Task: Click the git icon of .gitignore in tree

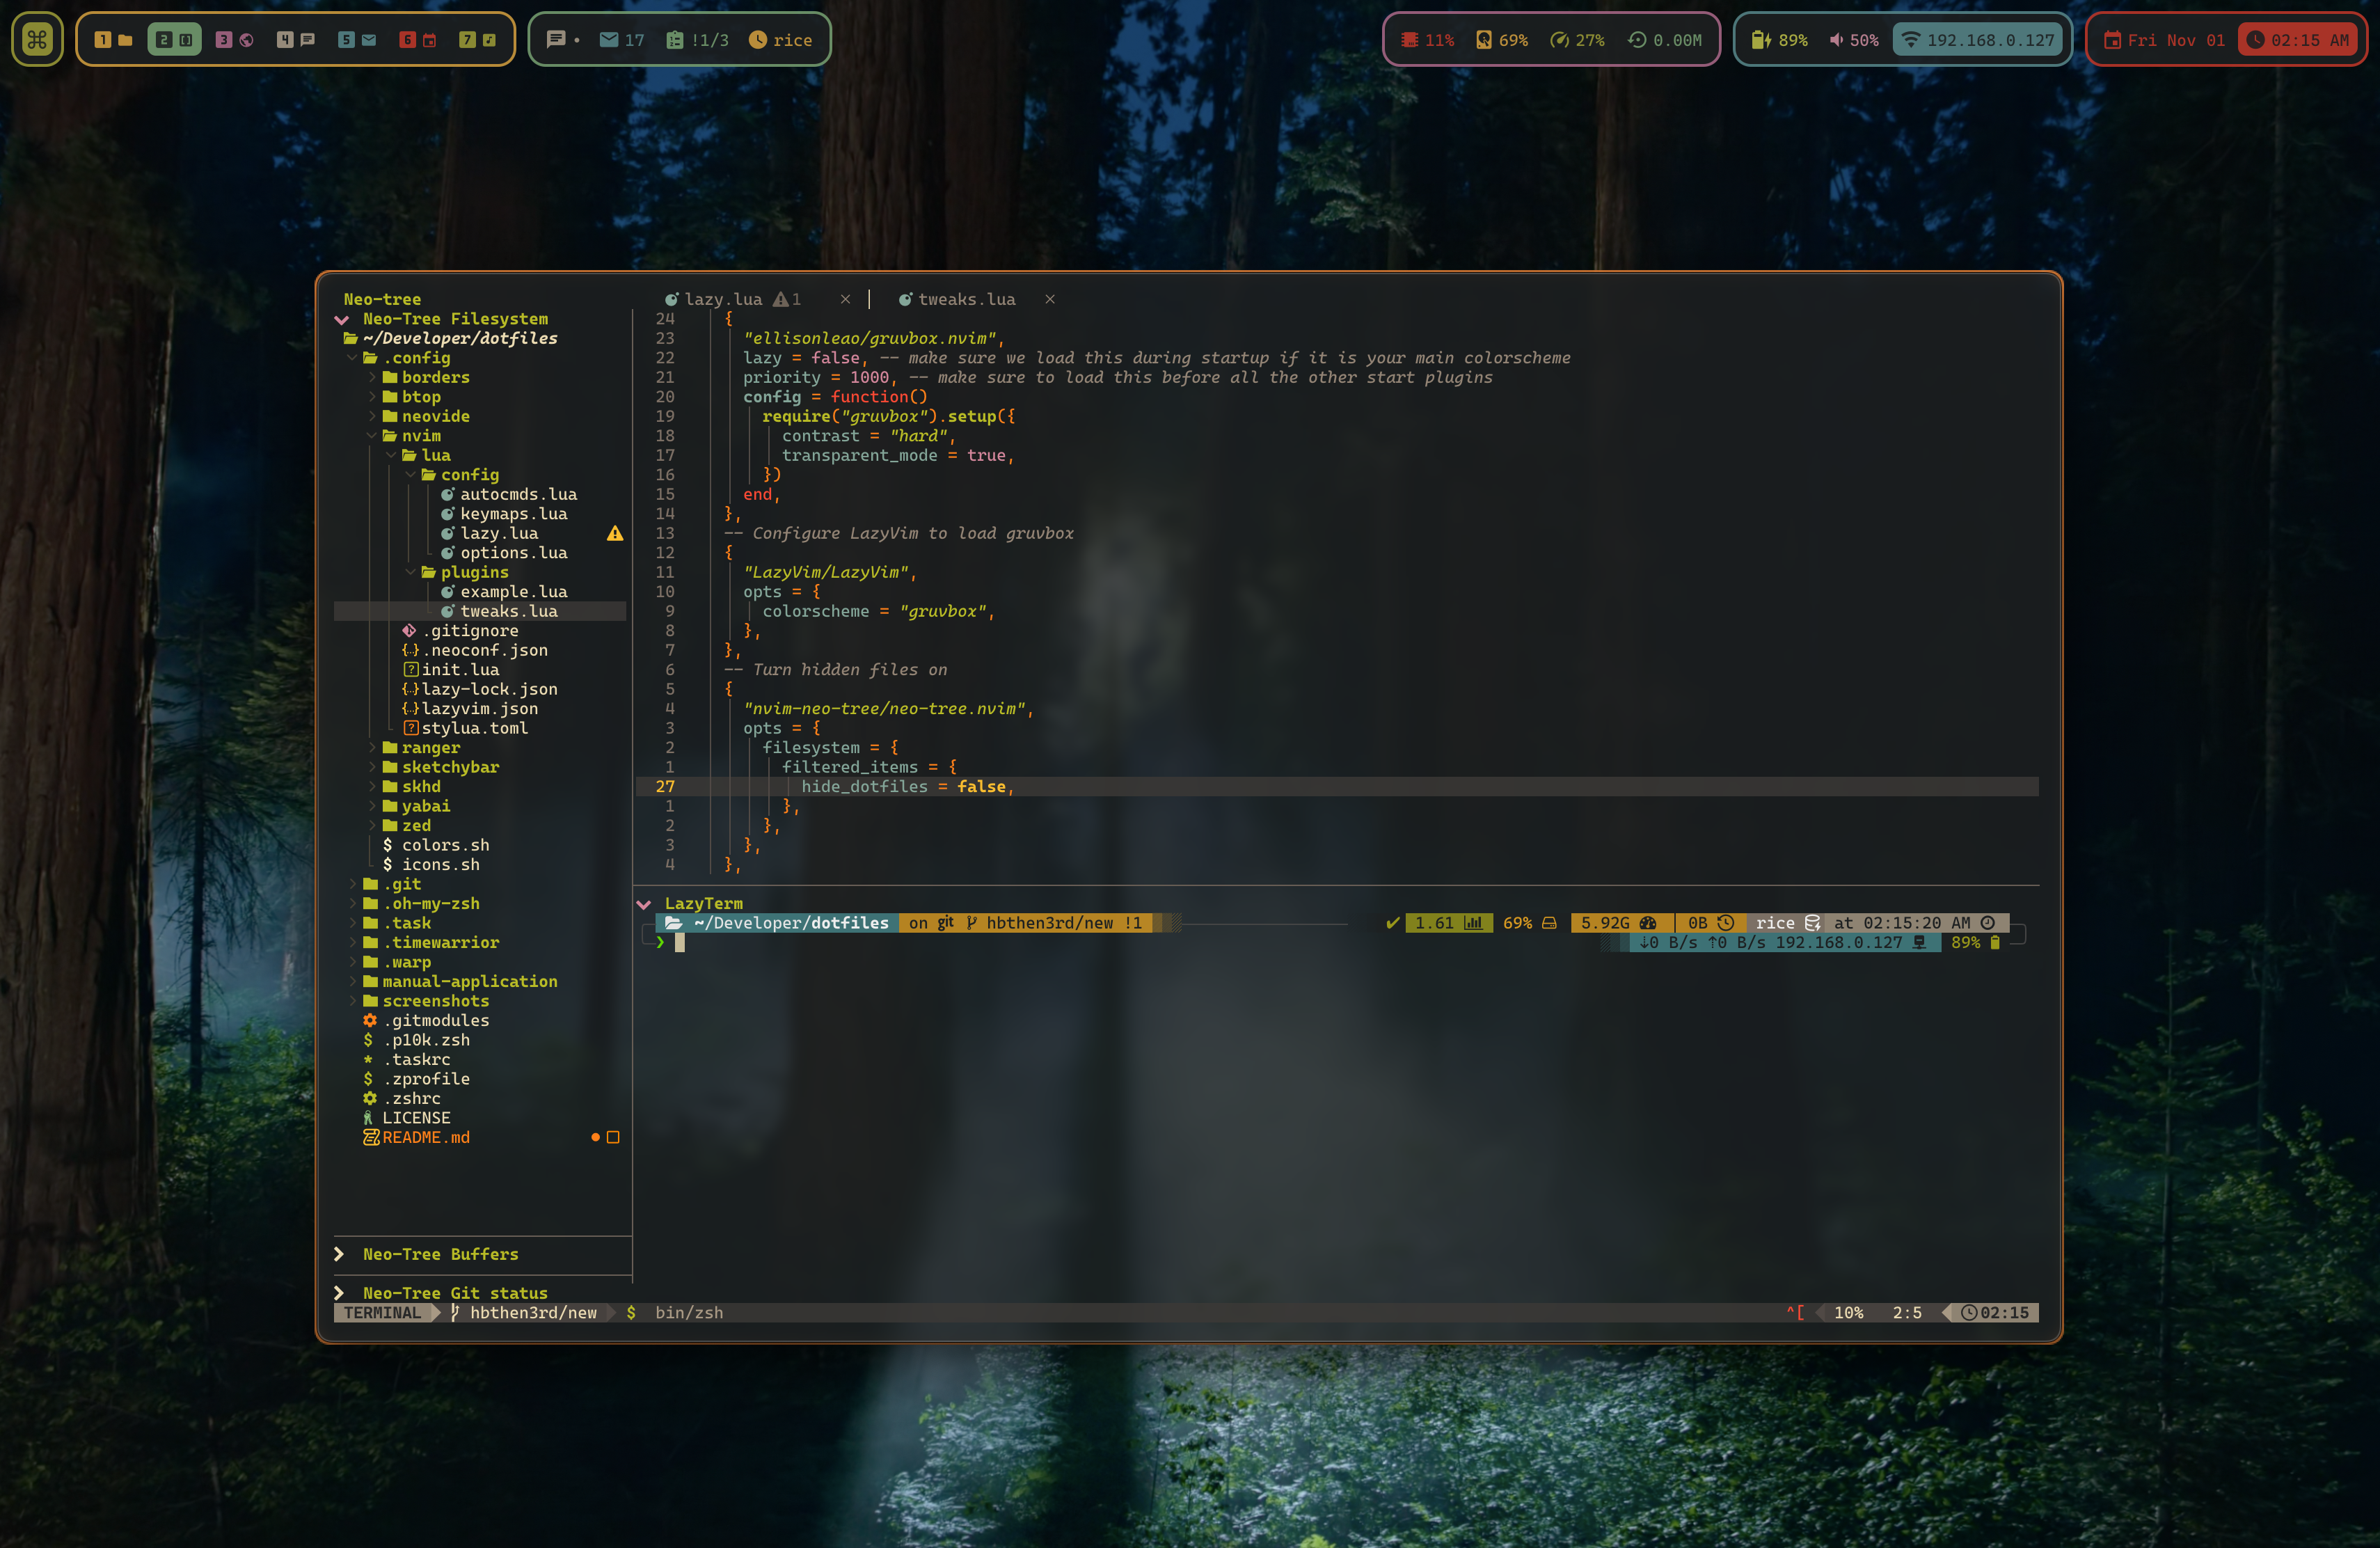Action: [x=409, y=631]
